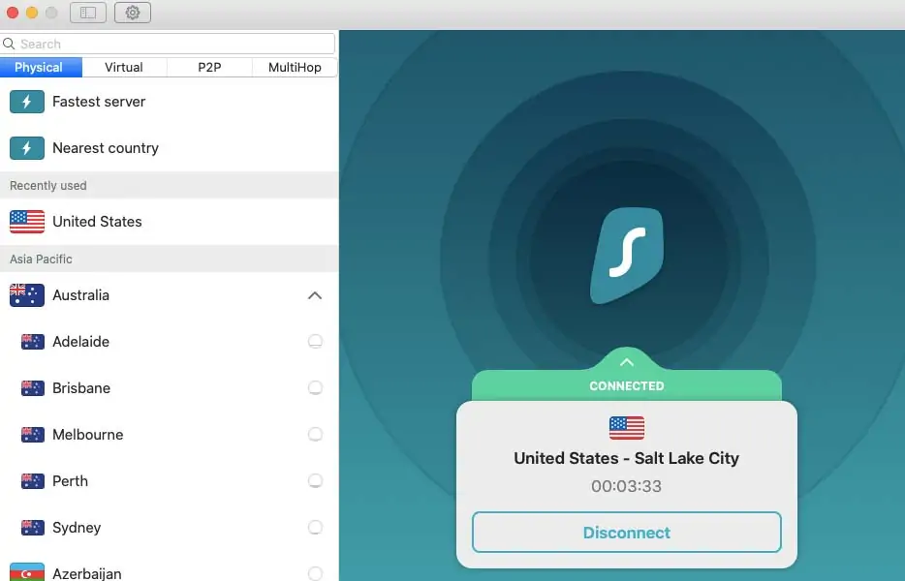
Task: Pick the Sydney server name
Action: tap(77, 528)
